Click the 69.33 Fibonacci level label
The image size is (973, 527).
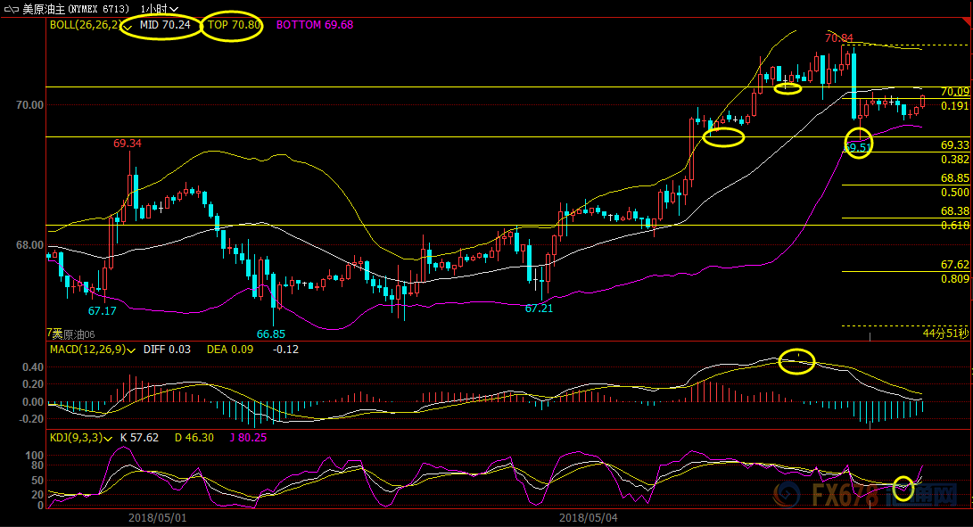point(955,145)
